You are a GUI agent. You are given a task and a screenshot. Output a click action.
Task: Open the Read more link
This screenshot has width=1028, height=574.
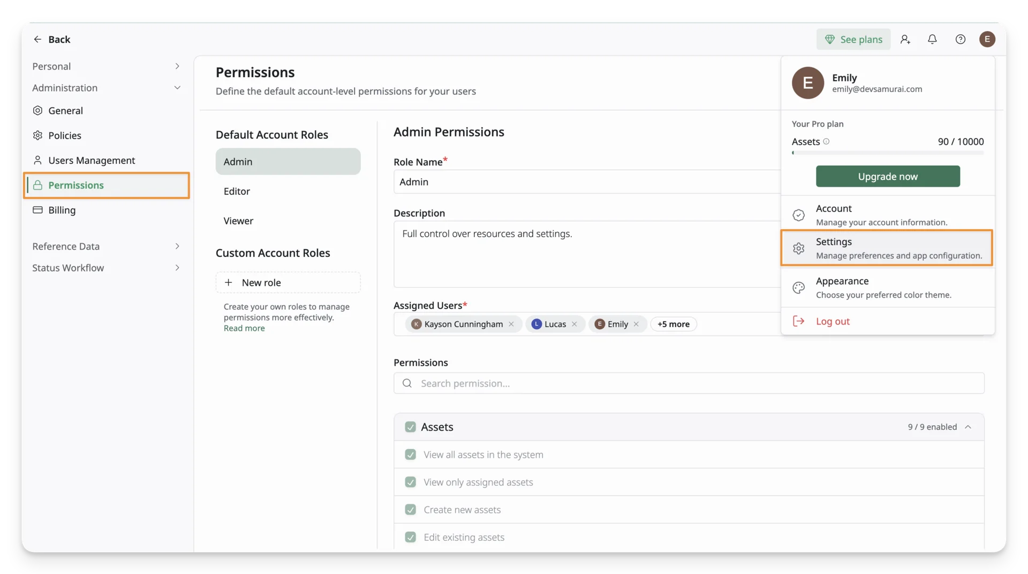point(244,328)
